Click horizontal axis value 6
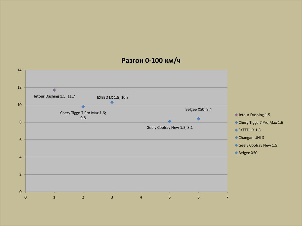The height and width of the screenshot is (226, 302). [x=198, y=197]
